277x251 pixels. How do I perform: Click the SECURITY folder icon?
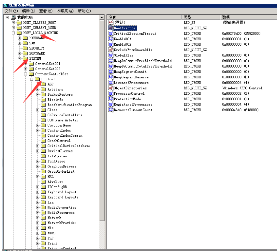(25, 48)
